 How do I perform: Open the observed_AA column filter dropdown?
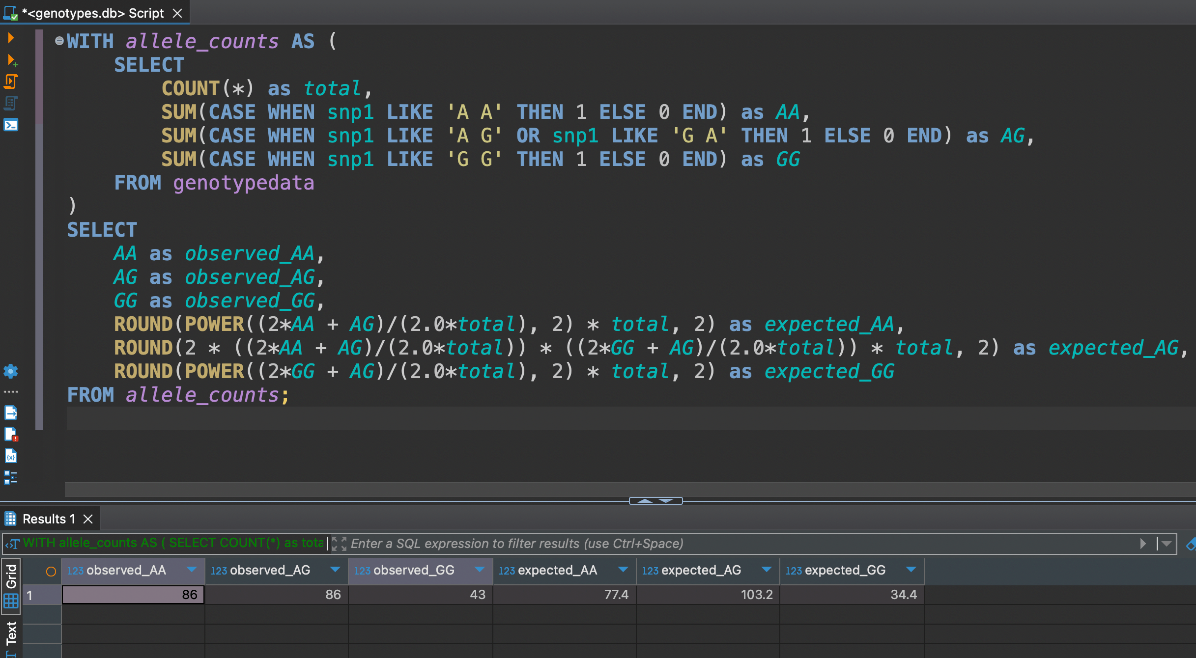coord(192,570)
